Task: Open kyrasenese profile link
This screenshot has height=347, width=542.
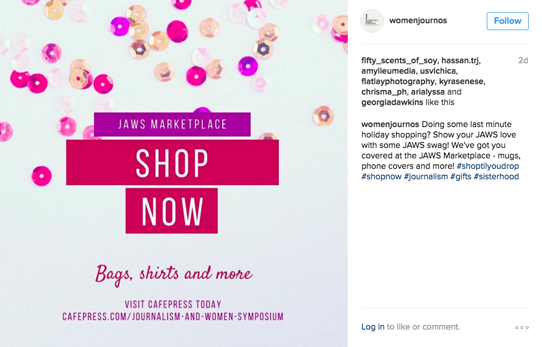Action: [x=462, y=81]
